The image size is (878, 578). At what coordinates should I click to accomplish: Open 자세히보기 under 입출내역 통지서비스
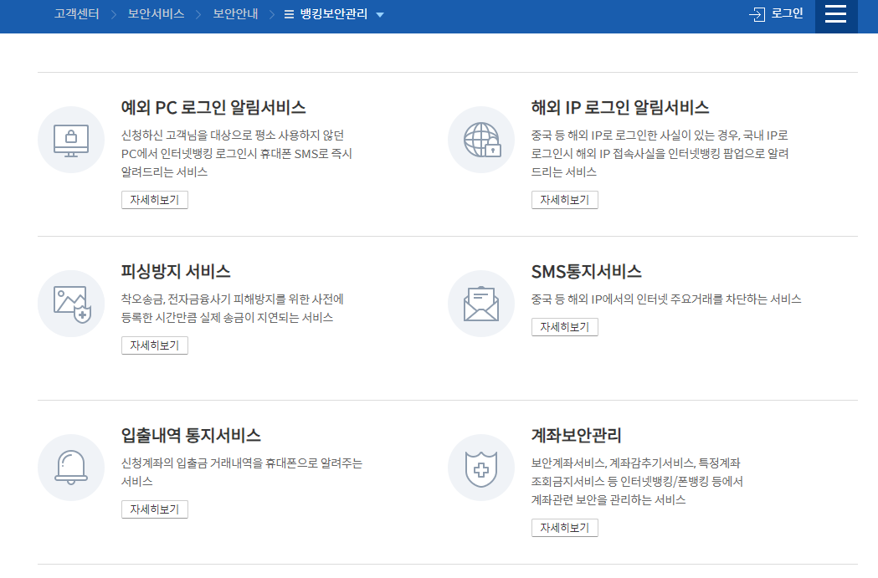coord(154,509)
